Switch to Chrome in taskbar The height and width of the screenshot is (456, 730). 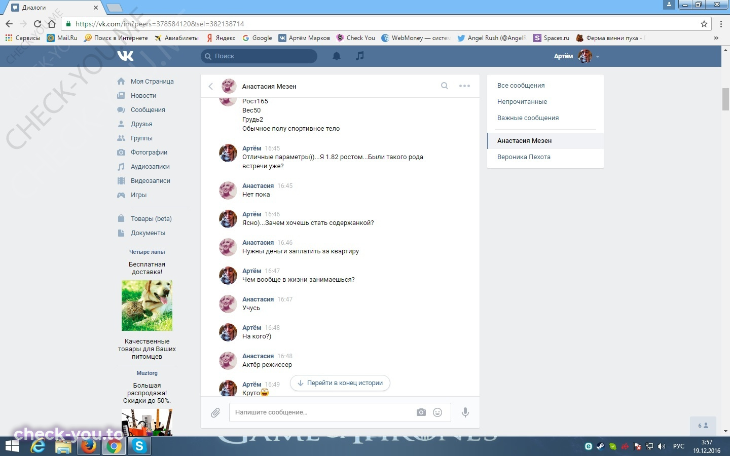[x=114, y=446]
